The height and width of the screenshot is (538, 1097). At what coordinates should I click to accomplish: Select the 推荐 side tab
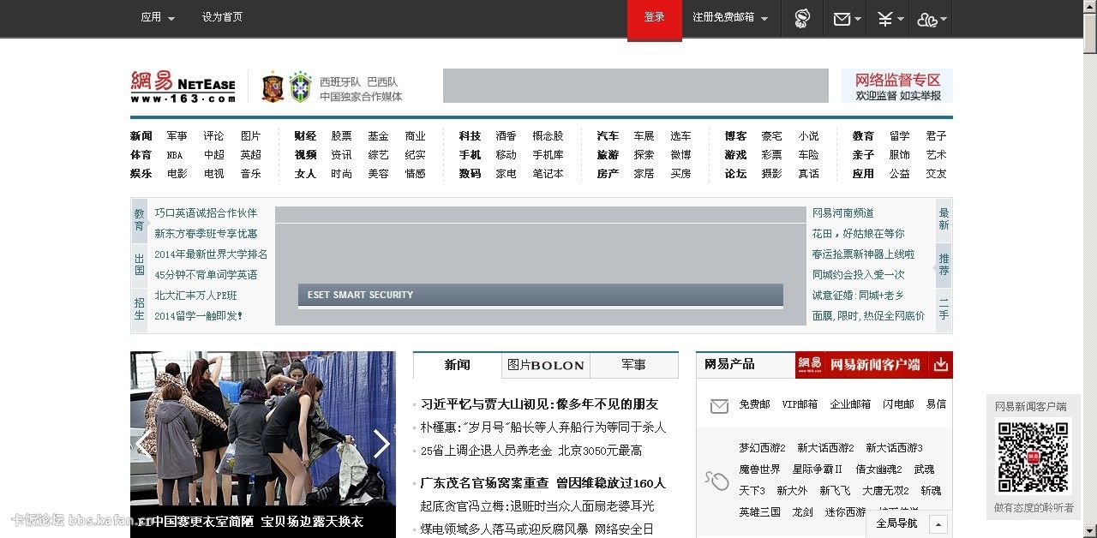coord(944,265)
